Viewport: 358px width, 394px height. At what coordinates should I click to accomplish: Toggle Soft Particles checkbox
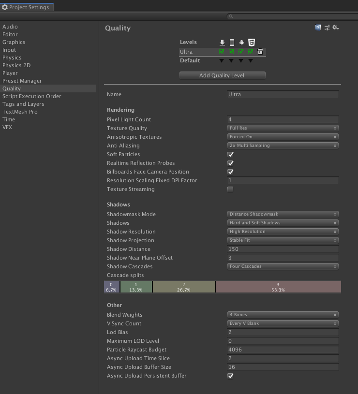(230, 154)
